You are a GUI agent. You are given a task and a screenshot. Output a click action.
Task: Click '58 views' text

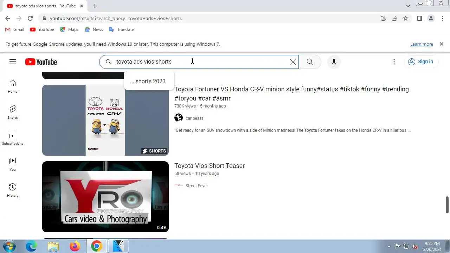182,174
